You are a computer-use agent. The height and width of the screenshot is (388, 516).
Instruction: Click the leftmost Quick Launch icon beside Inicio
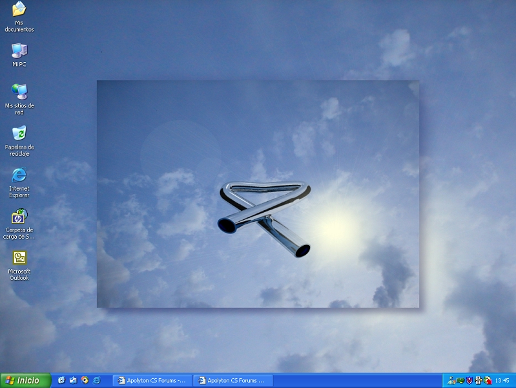coord(61,380)
